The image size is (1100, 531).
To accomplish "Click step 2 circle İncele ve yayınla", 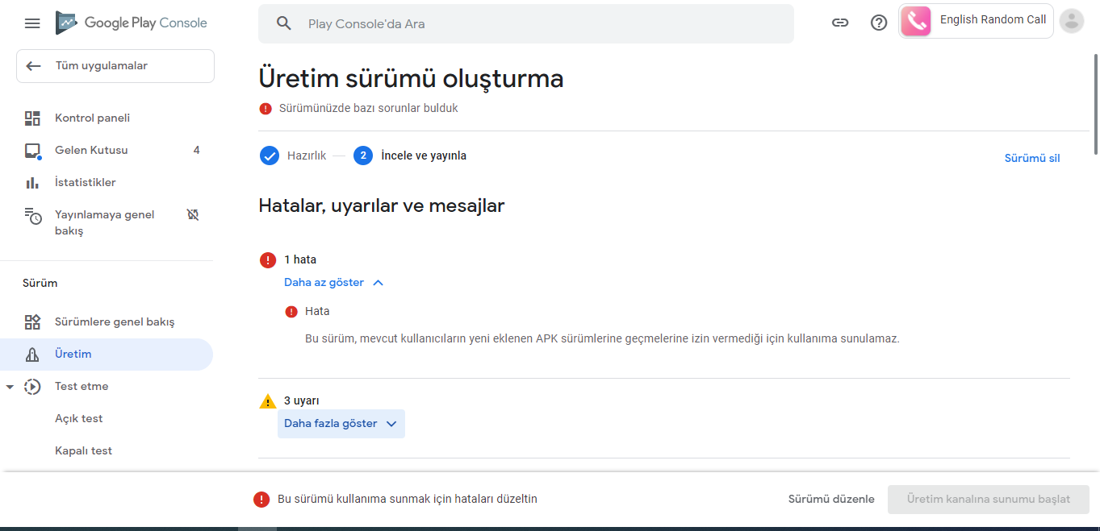I will [363, 156].
